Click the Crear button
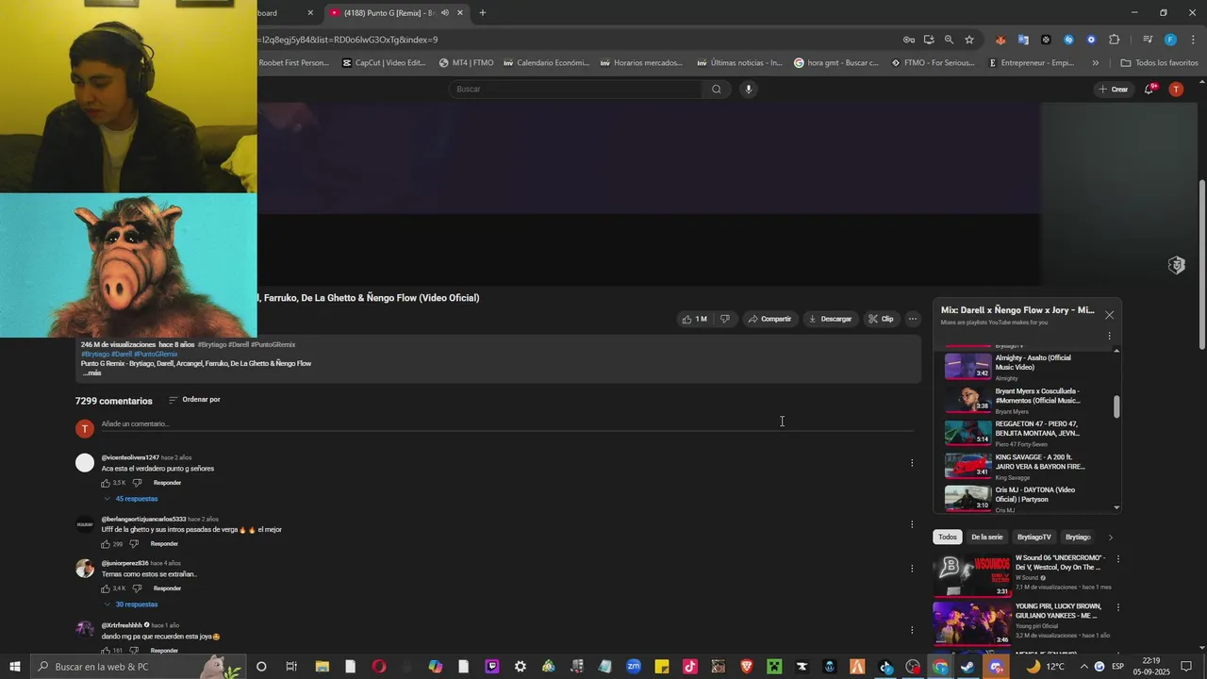This screenshot has width=1207, height=679. point(1114,89)
